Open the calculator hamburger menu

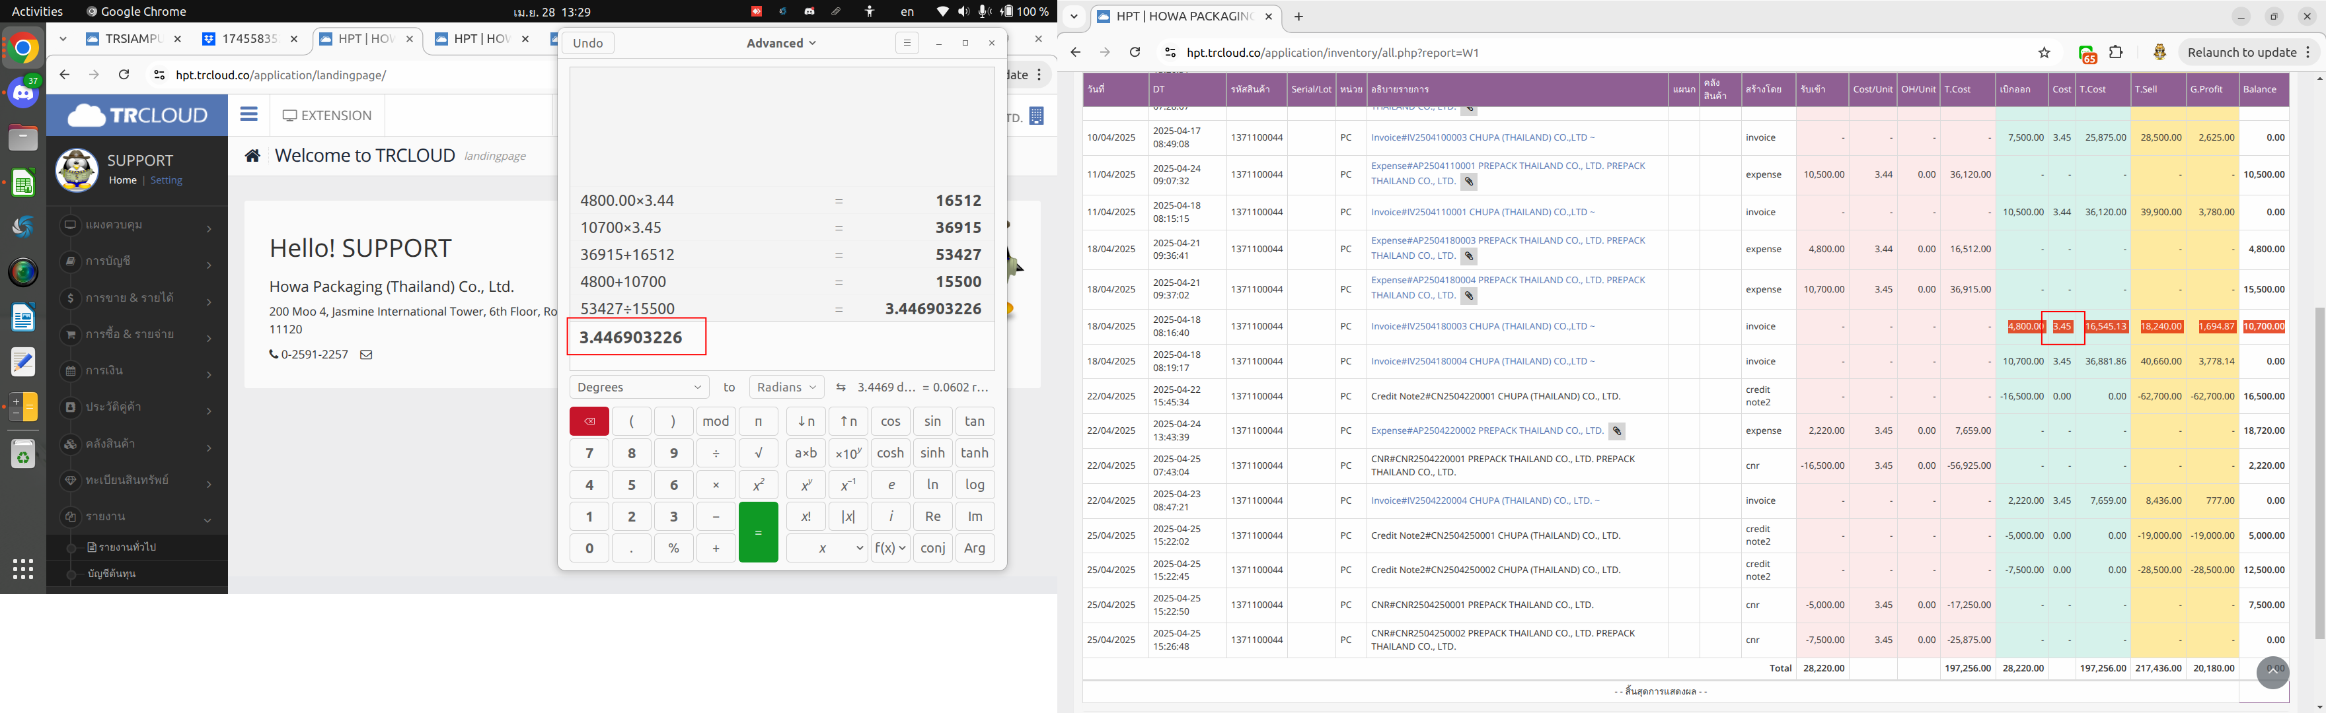907,42
